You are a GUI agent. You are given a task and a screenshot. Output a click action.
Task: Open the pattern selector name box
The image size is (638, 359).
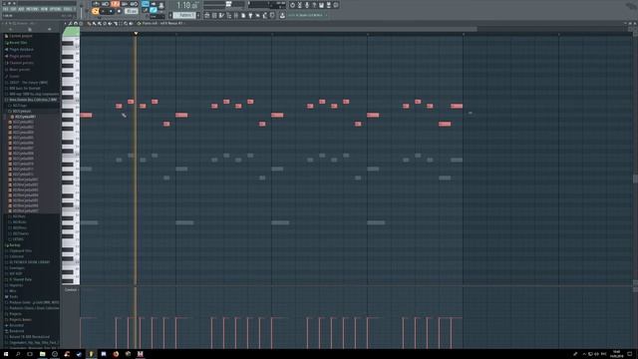coord(183,15)
